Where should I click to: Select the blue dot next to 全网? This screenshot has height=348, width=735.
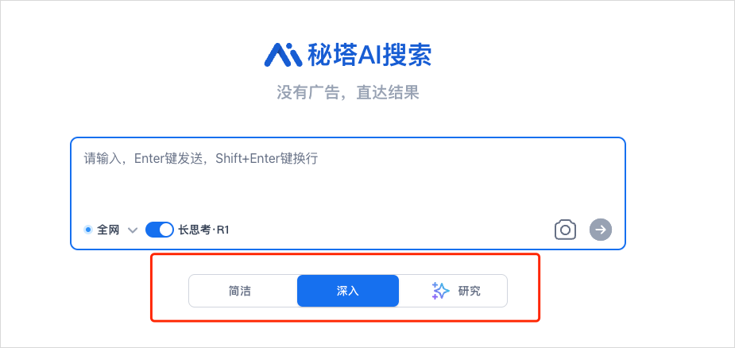pos(87,230)
